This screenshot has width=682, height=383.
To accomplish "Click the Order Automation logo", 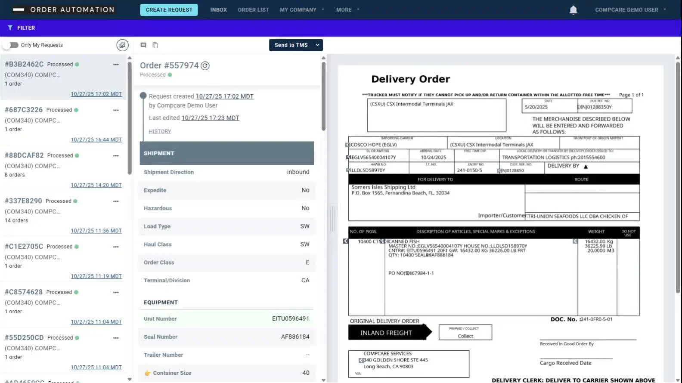I will click(63, 9).
